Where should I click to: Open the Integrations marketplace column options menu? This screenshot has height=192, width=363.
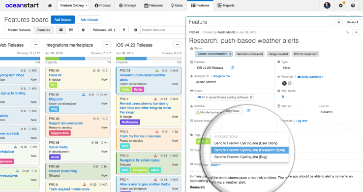pos(107,44)
